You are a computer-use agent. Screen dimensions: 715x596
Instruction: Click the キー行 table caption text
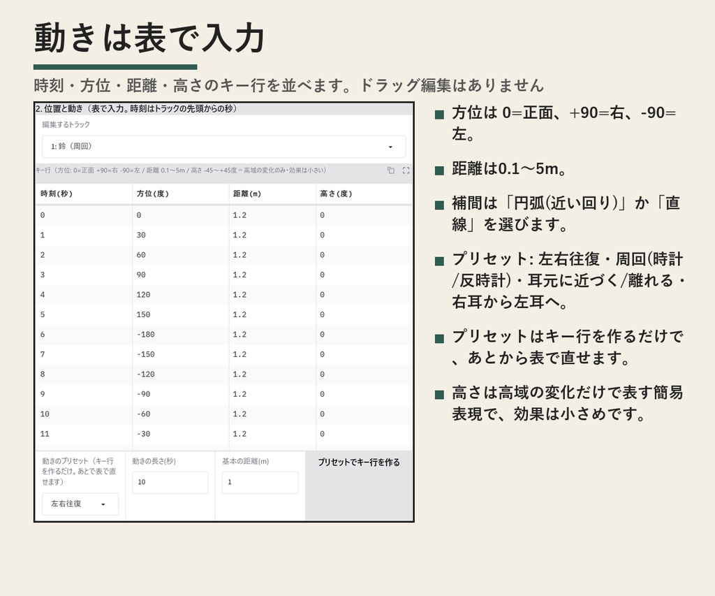[x=181, y=170]
